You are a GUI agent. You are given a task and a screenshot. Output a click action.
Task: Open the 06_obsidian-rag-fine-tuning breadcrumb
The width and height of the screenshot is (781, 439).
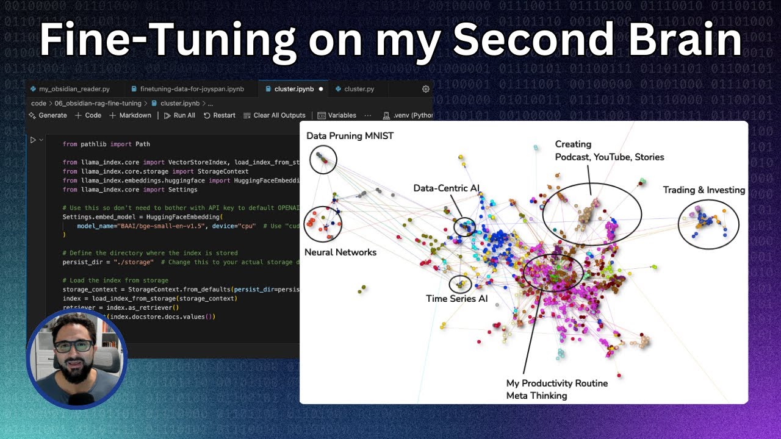pos(98,103)
